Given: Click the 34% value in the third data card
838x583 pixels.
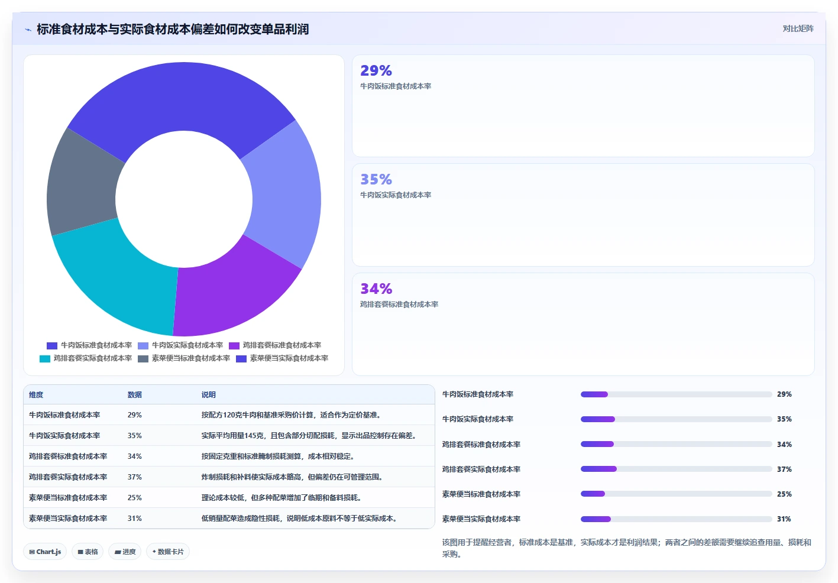Looking at the screenshot, I should 376,289.
